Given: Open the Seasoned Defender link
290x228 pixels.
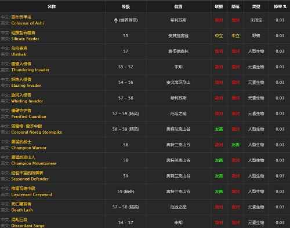Looking at the screenshot, I should point(30,179).
